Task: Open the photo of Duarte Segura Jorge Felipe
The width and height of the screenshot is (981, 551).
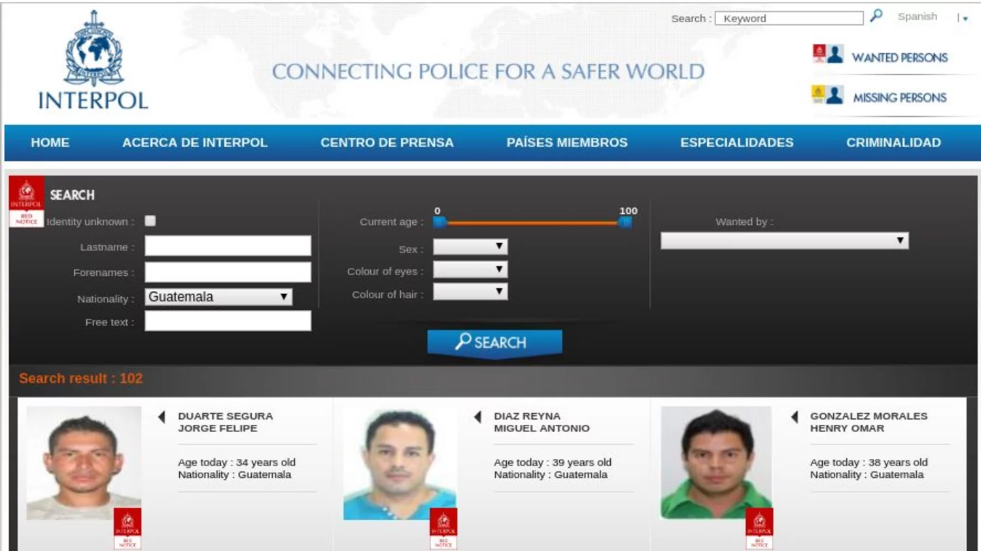Action: click(84, 463)
